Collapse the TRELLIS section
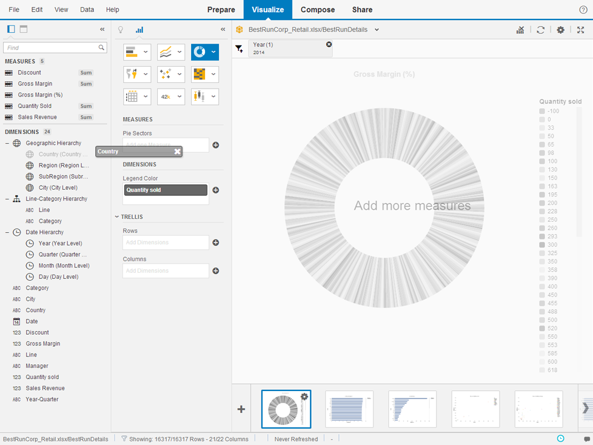Image resolution: width=593 pixels, height=445 pixels. (117, 216)
